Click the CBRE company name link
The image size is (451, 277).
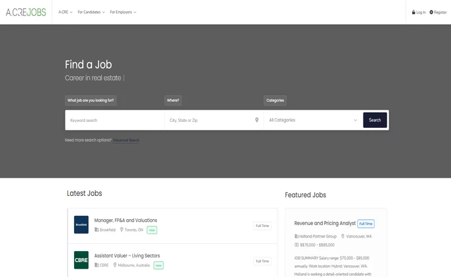click(104, 265)
